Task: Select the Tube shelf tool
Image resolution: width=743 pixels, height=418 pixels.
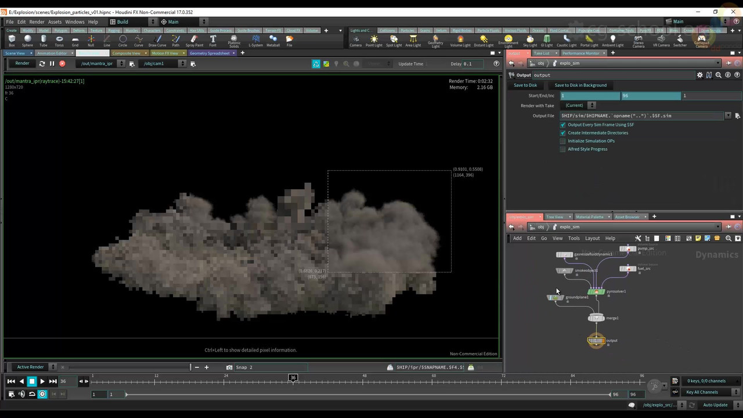Action: (x=43, y=41)
